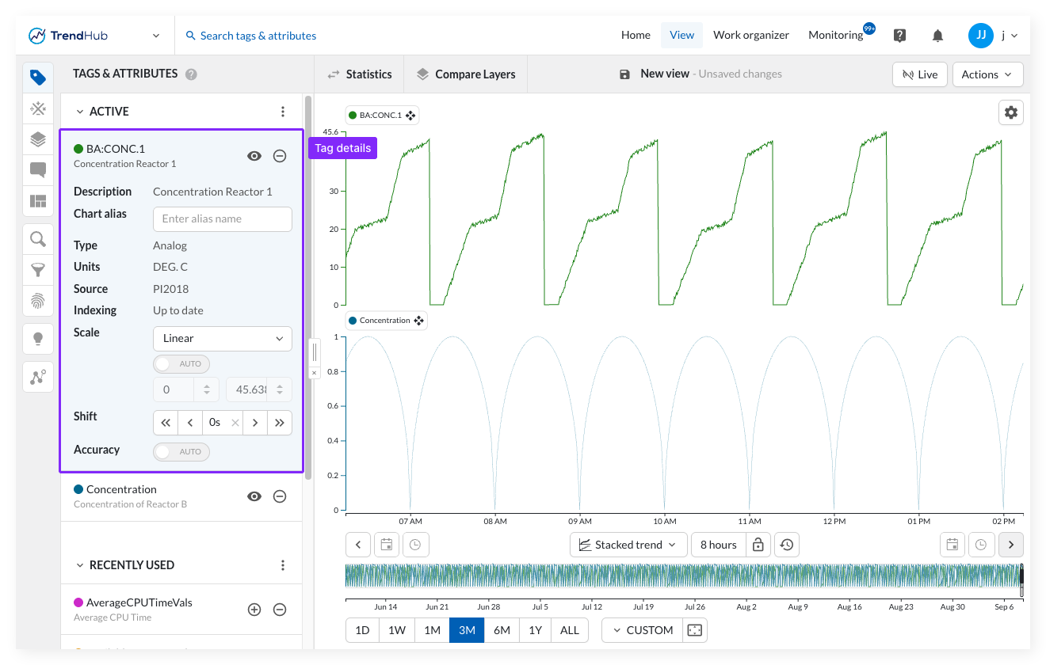Click the green BA:CONC.1 color dot
Viewport: 1046px width, 665px height.
tap(78, 149)
